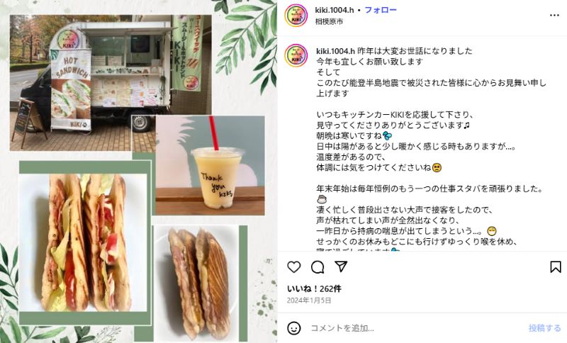Open the kiki.1004.h username in caption
The width and height of the screenshot is (567, 343).
335,51
